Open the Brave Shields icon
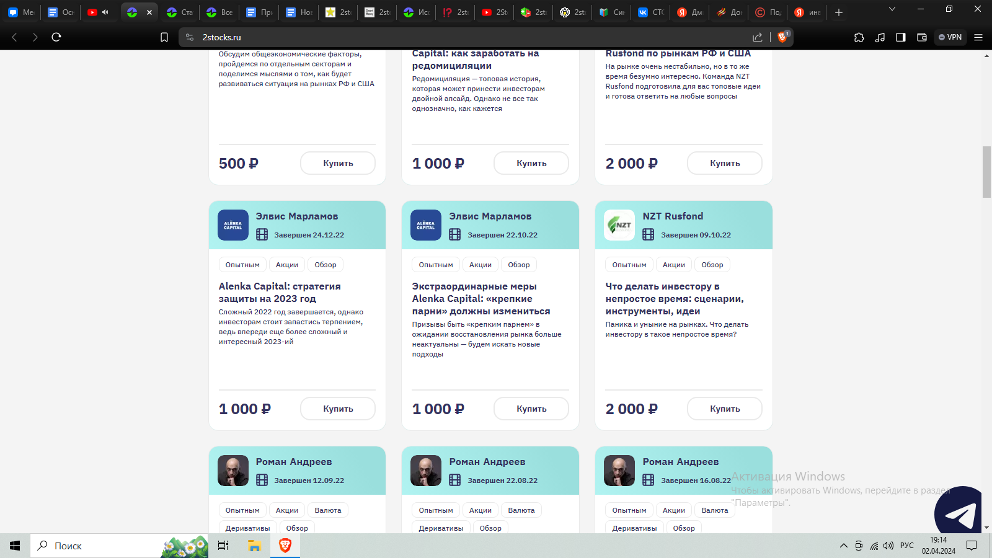 pos(783,37)
